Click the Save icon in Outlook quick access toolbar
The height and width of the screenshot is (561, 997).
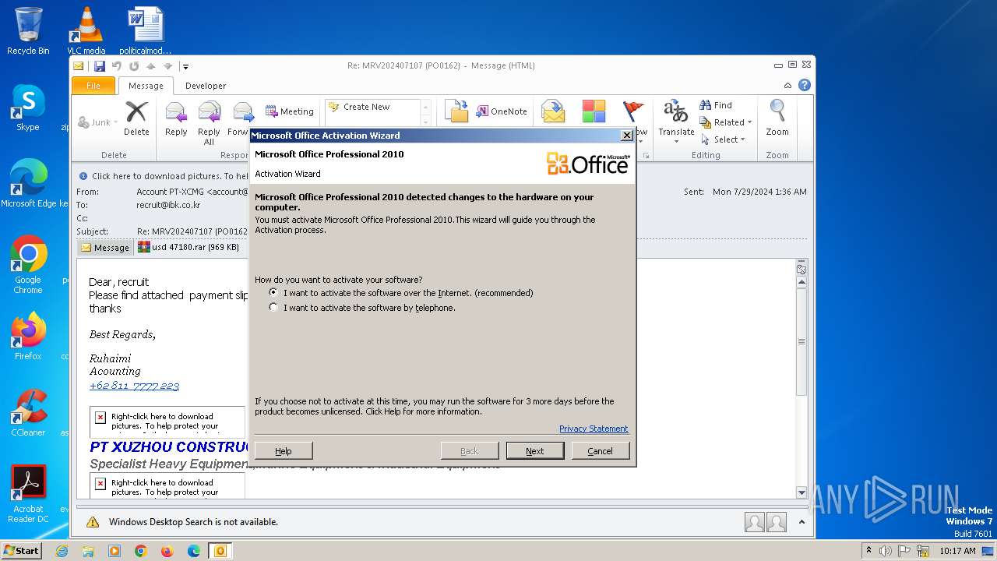click(x=100, y=66)
